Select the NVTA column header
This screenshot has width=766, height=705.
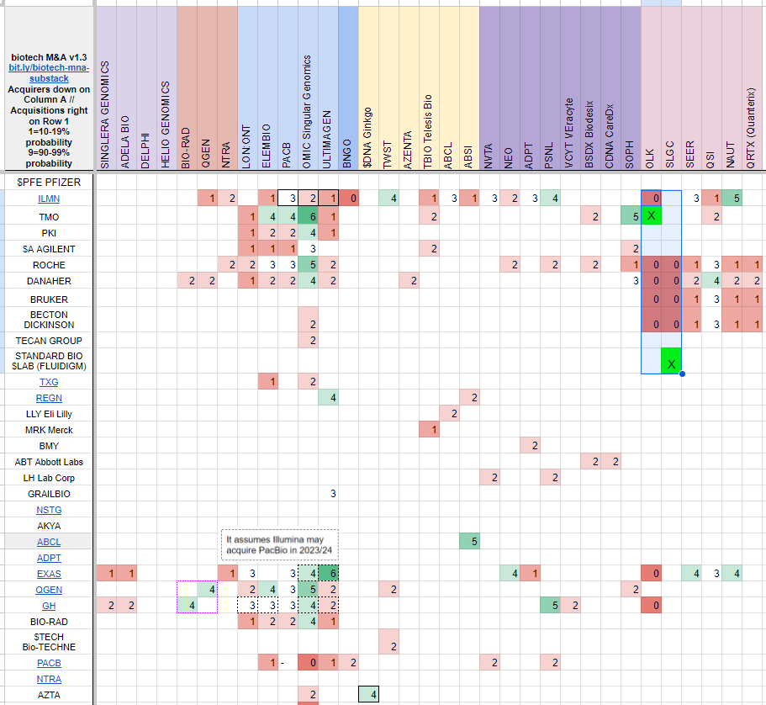(x=489, y=88)
